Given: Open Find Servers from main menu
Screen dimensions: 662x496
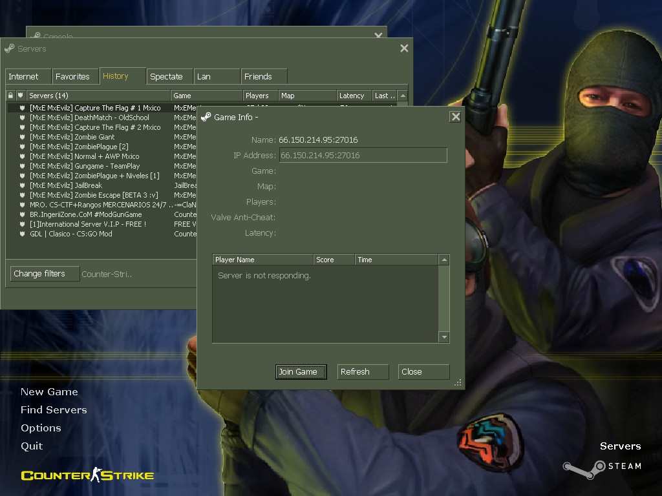Looking at the screenshot, I should tap(54, 410).
